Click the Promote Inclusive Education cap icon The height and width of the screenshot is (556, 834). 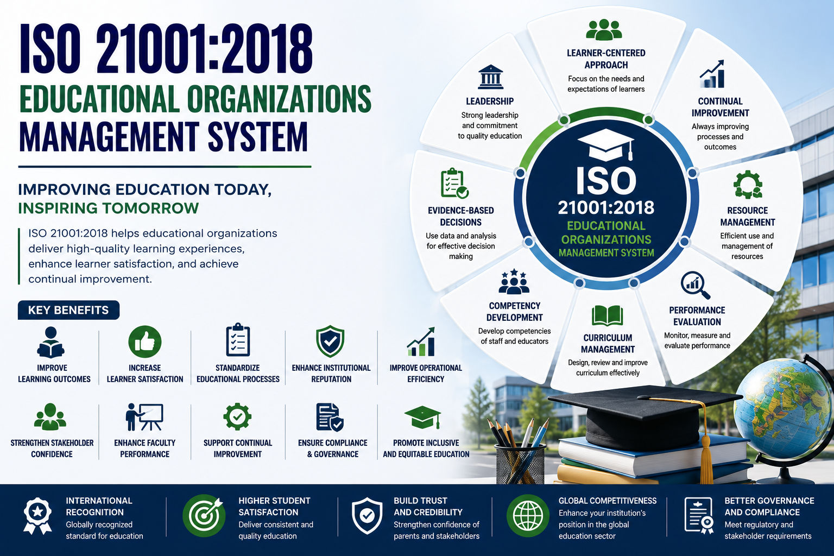[x=422, y=418]
